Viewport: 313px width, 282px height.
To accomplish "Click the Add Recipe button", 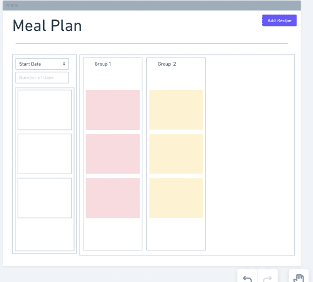I will 279,20.
